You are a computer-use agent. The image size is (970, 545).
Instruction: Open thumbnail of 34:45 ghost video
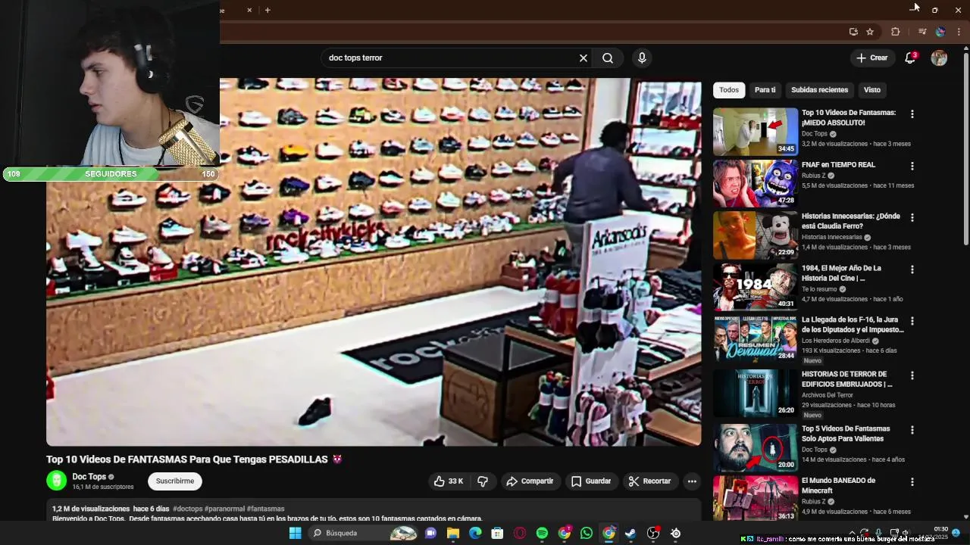[756, 132]
